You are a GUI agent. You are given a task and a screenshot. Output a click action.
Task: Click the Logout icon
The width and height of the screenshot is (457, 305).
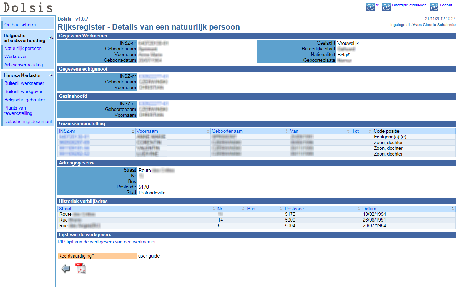(434, 7)
